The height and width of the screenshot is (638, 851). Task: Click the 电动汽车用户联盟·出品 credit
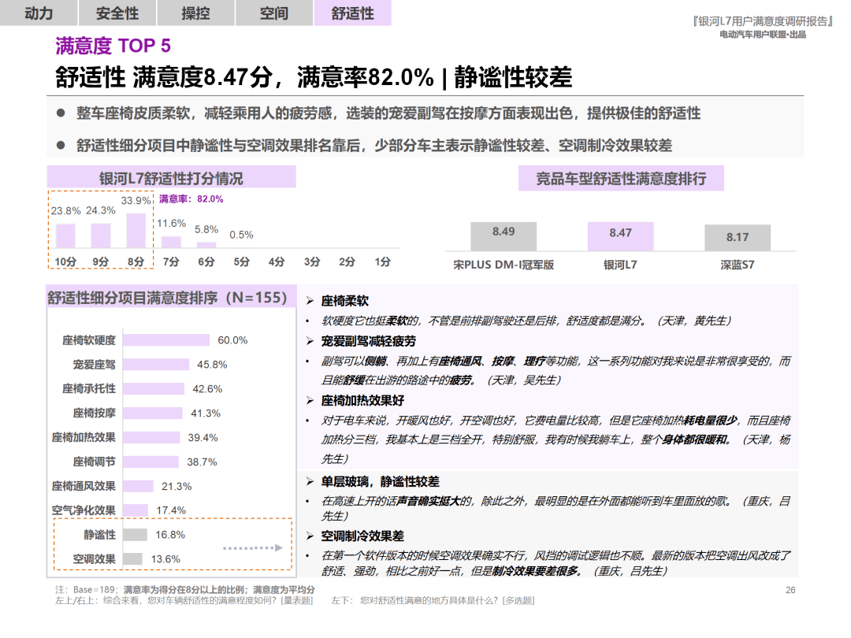[x=763, y=34]
